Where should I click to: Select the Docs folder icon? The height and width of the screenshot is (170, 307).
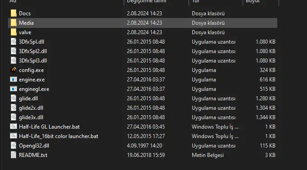(14, 13)
